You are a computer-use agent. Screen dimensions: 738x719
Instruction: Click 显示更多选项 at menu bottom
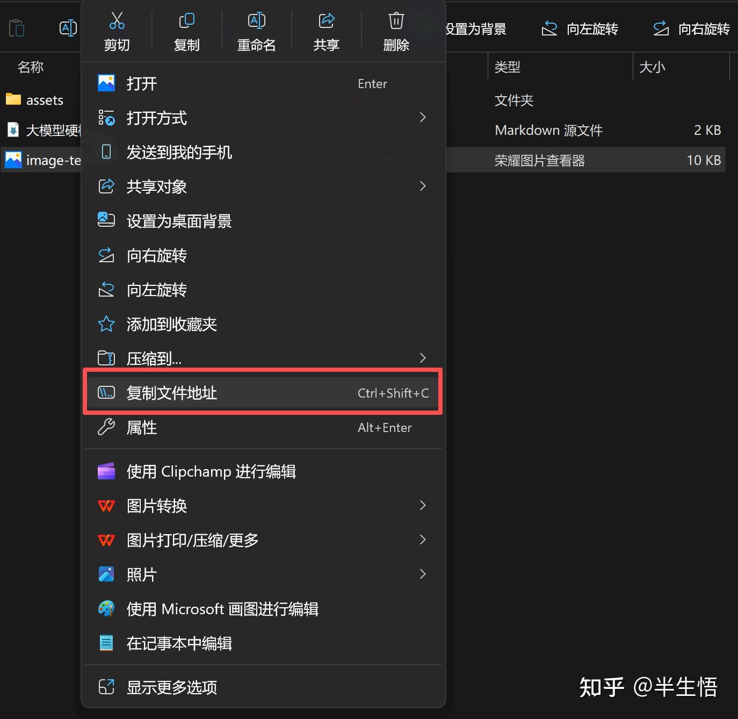pyautogui.click(x=263, y=687)
